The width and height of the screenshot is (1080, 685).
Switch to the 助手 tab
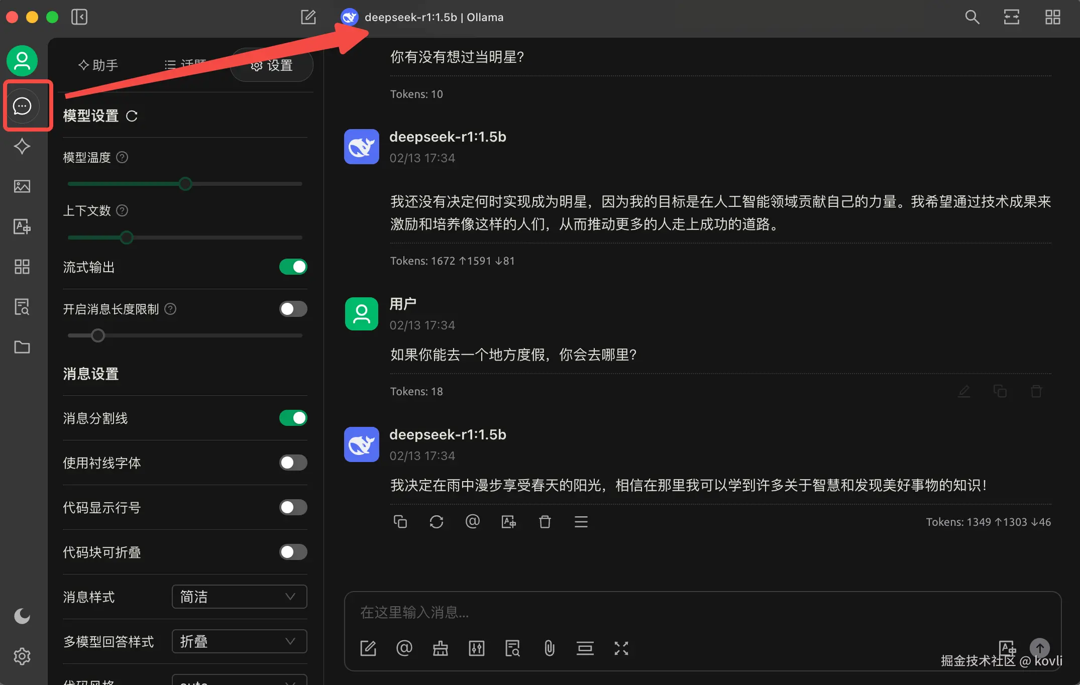point(98,65)
